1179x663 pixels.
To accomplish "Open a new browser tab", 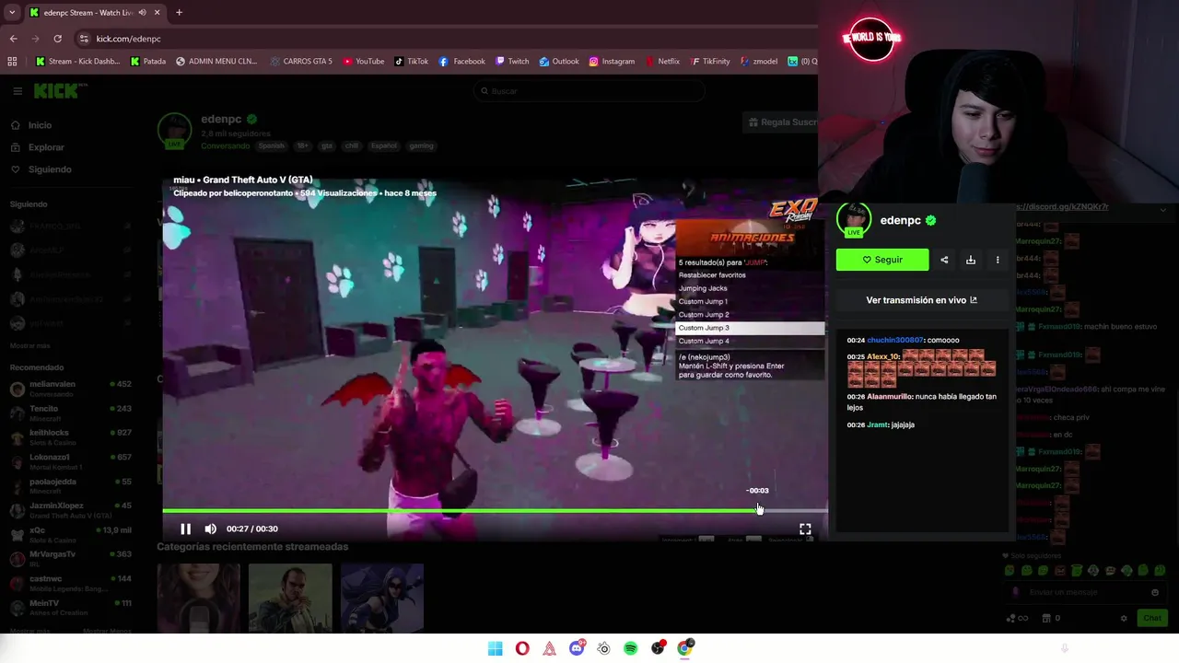I will [179, 13].
